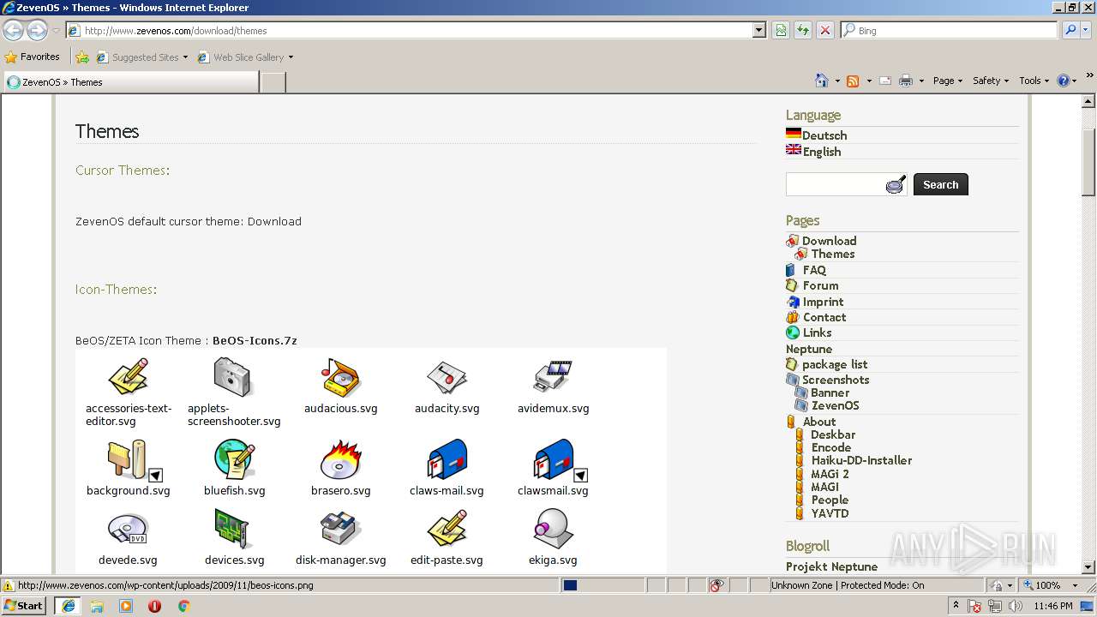This screenshot has height=617, width=1097.
Task: Open the package list link
Action: (x=835, y=364)
